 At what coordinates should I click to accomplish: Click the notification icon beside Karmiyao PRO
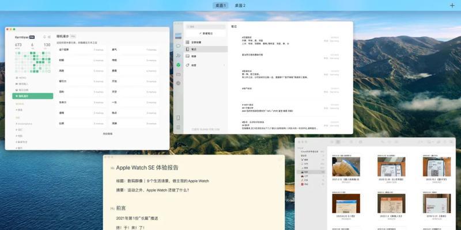tap(45, 37)
